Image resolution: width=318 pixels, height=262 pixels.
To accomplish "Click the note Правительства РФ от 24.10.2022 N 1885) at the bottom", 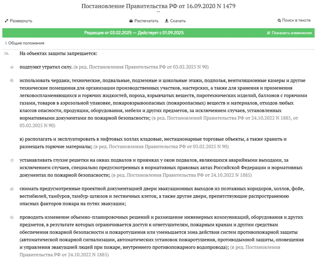I will pyautogui.click(x=64, y=255).
